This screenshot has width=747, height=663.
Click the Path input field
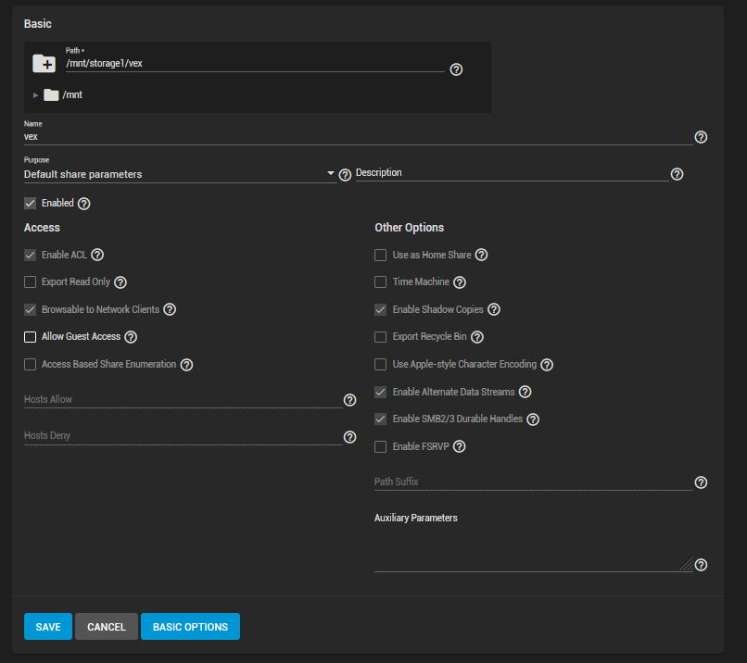tap(255, 64)
